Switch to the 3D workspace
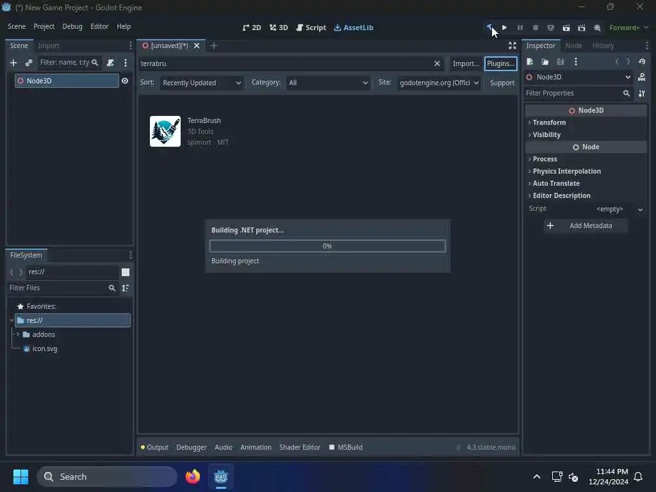Screen dimensions: 656x492 [279, 28]
